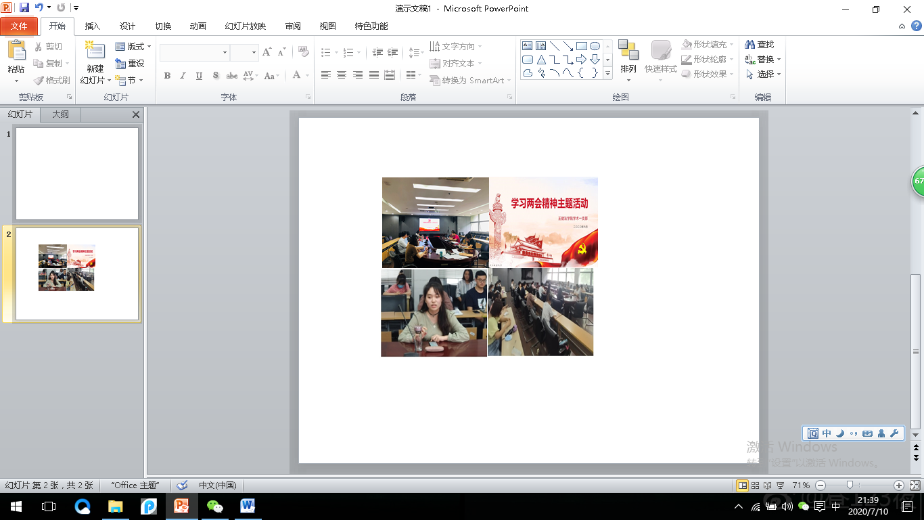Switch to the Outline (大纲) pane tab
This screenshot has height=520, width=924.
[x=61, y=114]
